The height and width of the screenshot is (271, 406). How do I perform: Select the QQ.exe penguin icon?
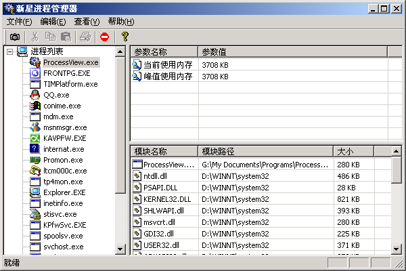click(x=36, y=95)
